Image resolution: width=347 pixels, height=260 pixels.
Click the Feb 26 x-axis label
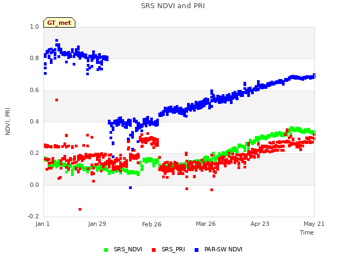[152, 224]
